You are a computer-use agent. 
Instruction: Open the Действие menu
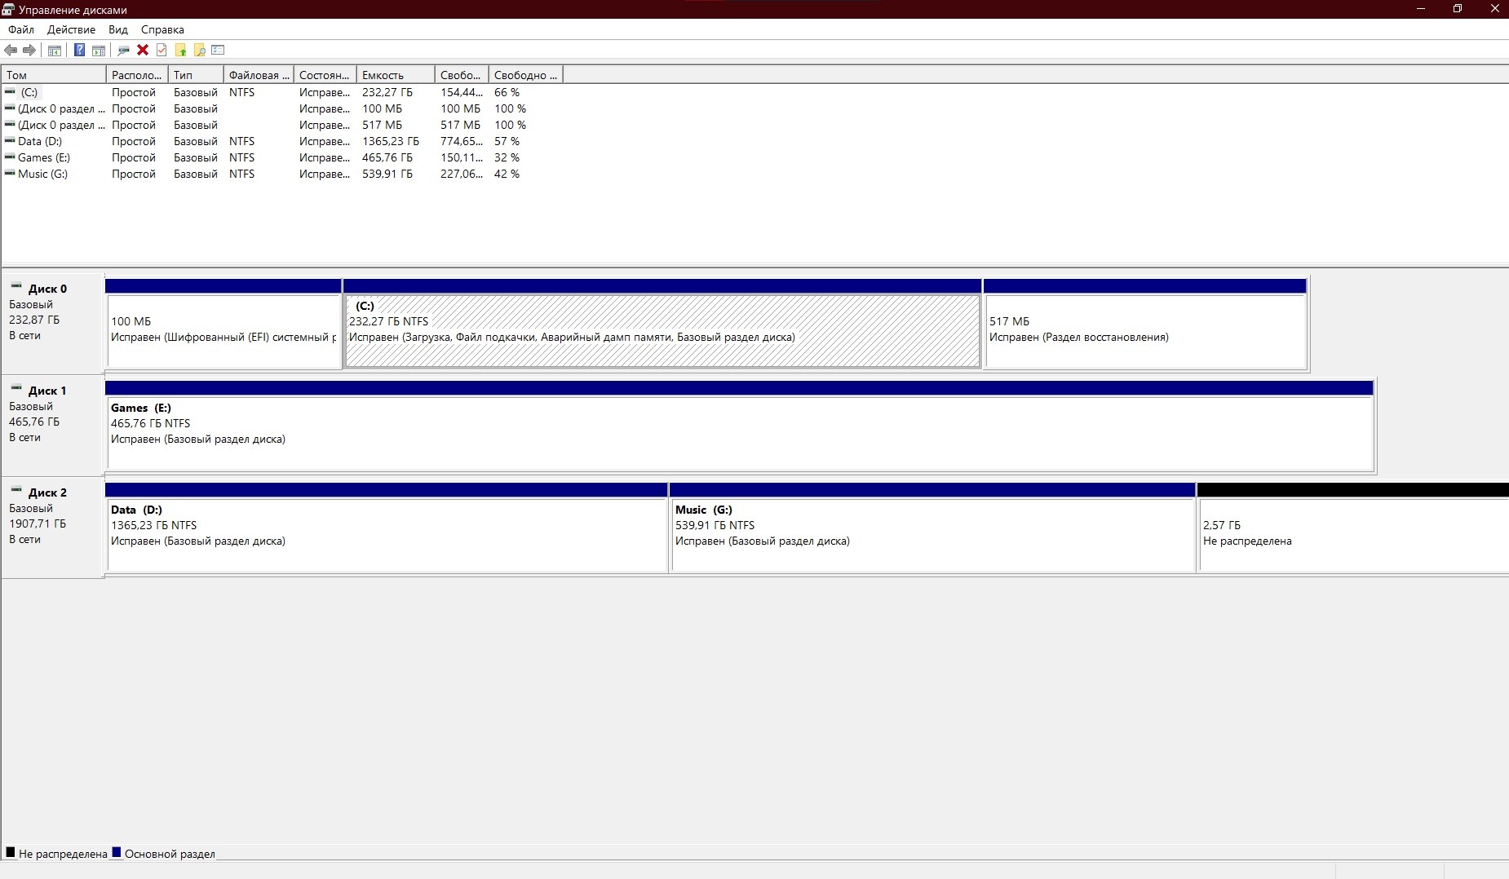[x=71, y=29]
